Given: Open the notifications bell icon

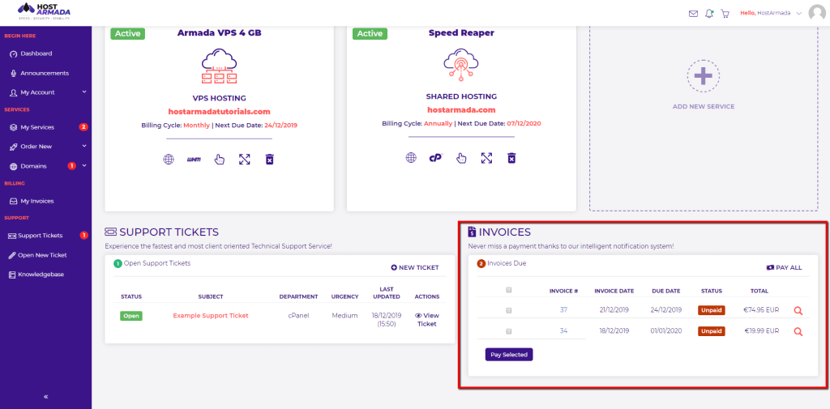Looking at the screenshot, I should pyautogui.click(x=709, y=14).
